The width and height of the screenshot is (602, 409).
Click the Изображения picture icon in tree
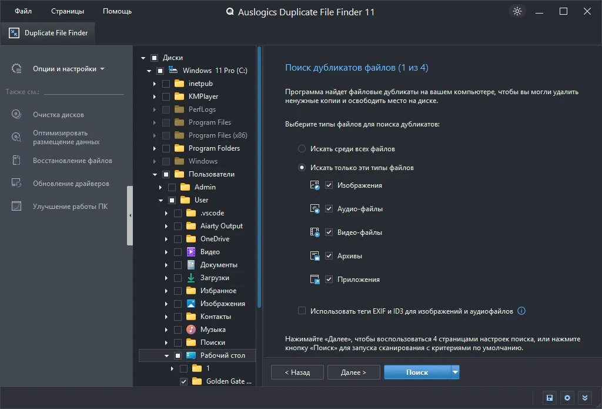pos(191,303)
